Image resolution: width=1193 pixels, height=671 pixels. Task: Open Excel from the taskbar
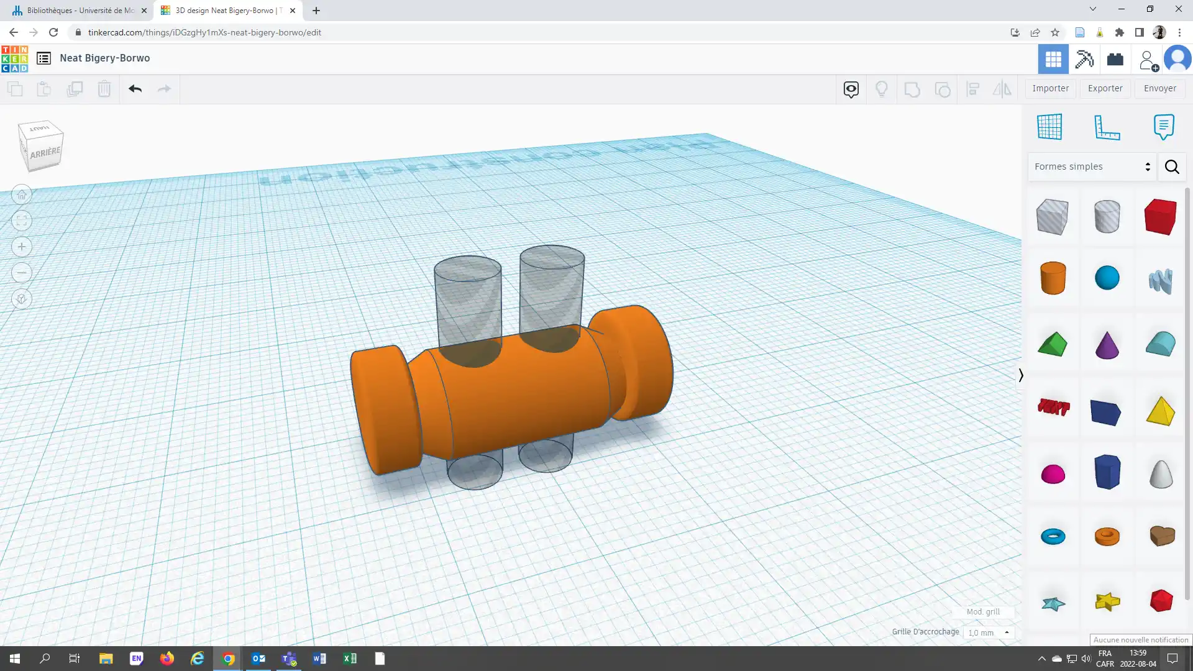[x=350, y=659]
